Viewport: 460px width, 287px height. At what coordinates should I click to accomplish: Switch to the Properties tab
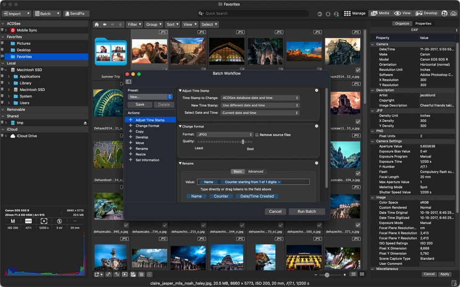click(x=423, y=23)
